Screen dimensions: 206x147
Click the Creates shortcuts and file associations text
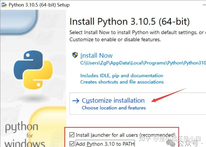point(122,82)
